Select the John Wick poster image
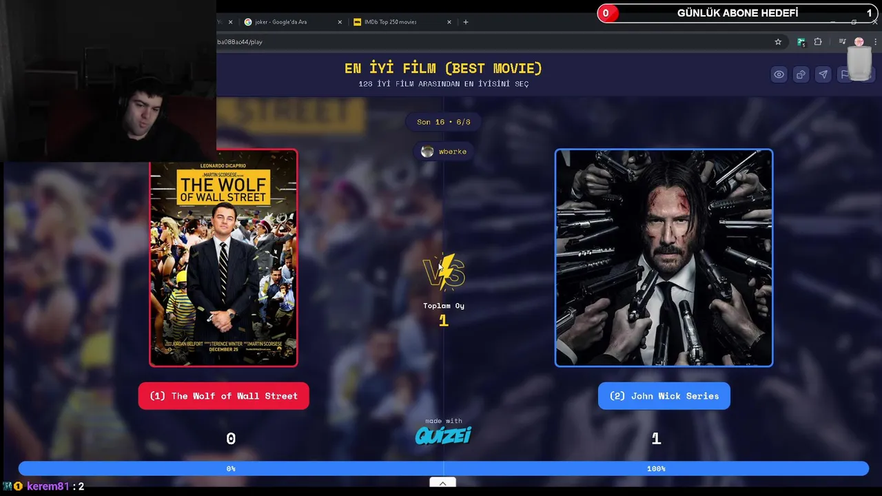Image resolution: width=882 pixels, height=496 pixels. pos(664,258)
